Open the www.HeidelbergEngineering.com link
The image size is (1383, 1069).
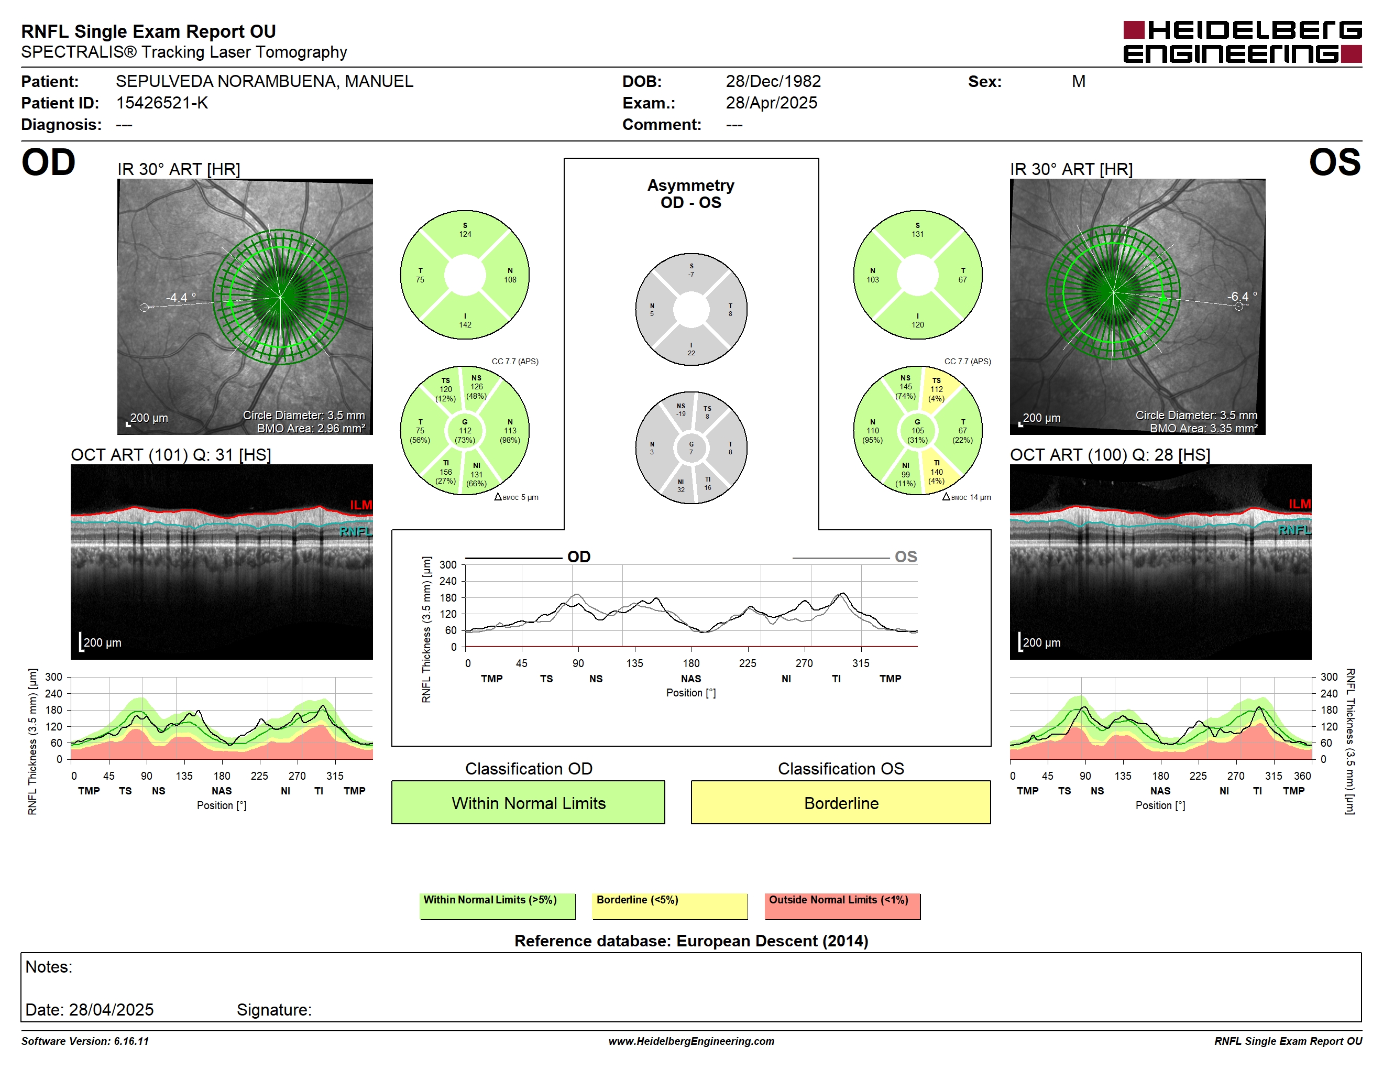click(x=691, y=1041)
